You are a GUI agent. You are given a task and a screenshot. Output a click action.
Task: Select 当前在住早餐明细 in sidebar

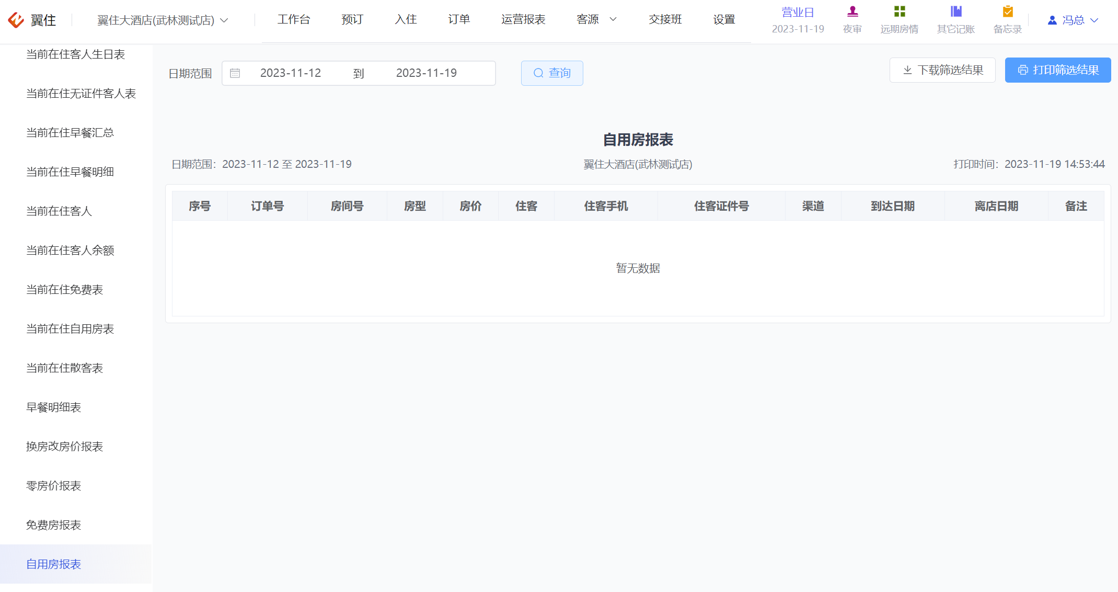(x=76, y=172)
